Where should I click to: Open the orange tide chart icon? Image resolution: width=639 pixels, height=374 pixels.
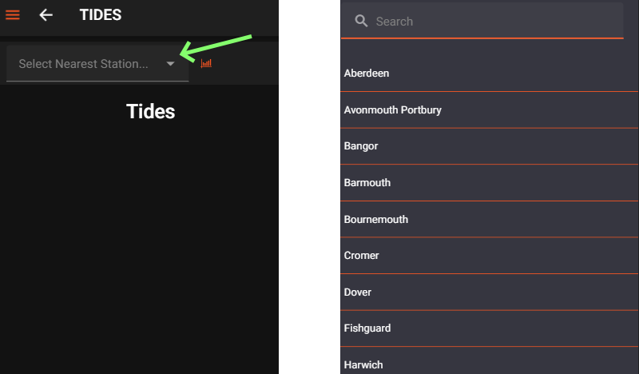pyautogui.click(x=206, y=63)
